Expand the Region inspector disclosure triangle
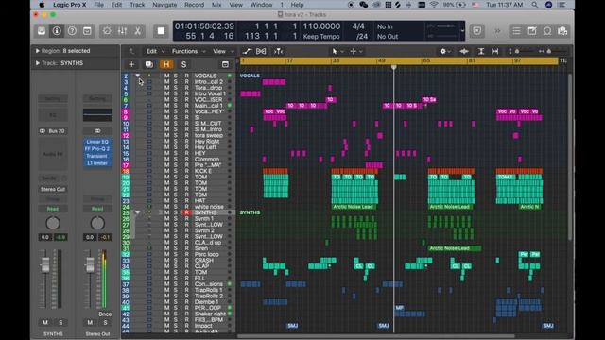This screenshot has height=340, width=605. [38, 51]
